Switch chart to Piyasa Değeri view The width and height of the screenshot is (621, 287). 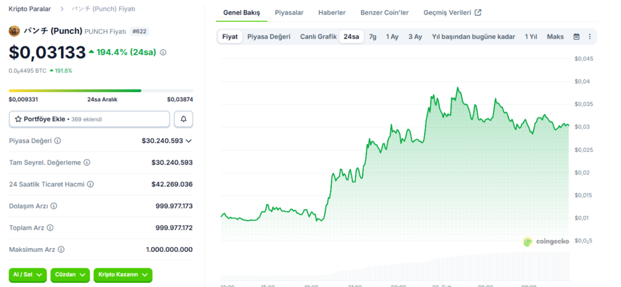(x=269, y=37)
